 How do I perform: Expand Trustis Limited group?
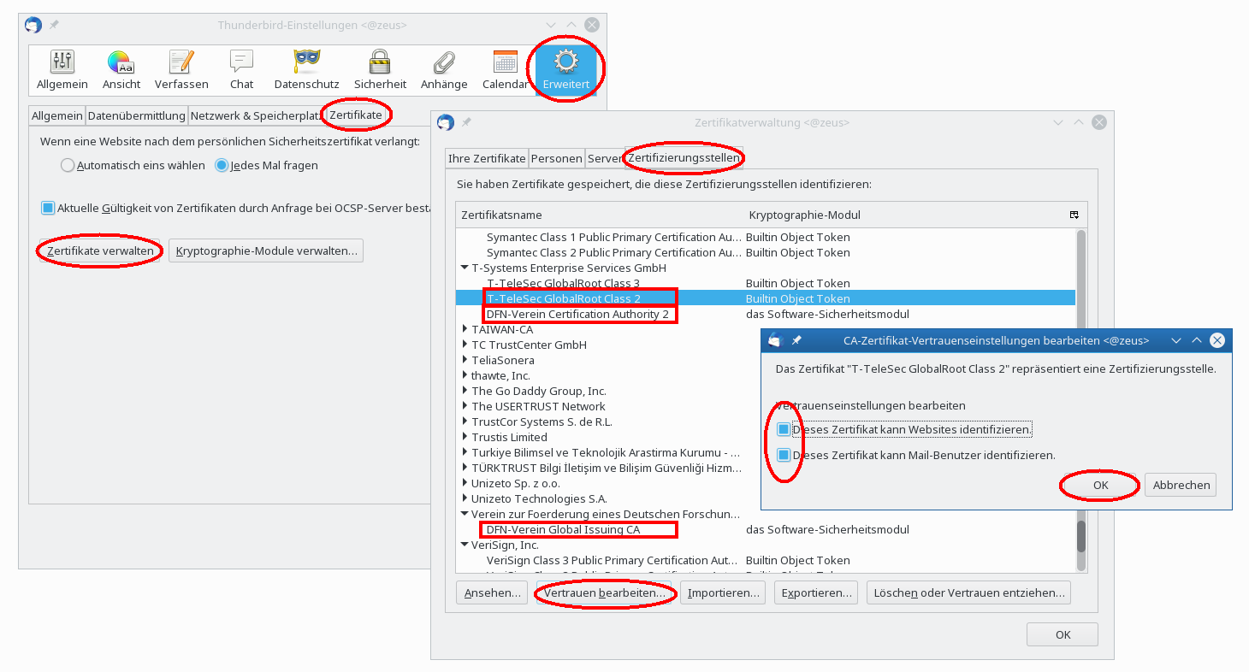coord(465,437)
